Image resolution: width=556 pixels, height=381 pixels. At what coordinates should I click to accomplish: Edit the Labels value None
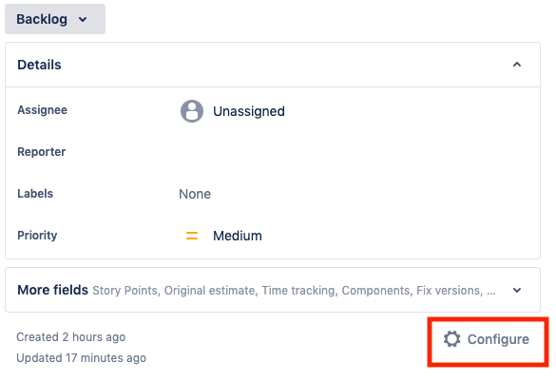(x=195, y=194)
